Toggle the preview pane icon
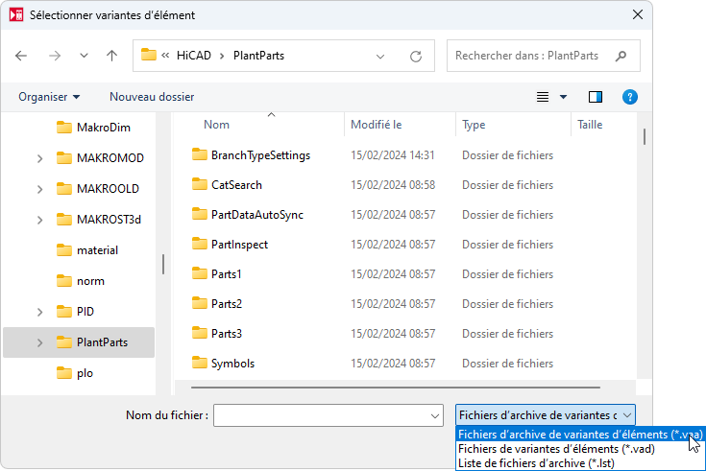 point(596,97)
